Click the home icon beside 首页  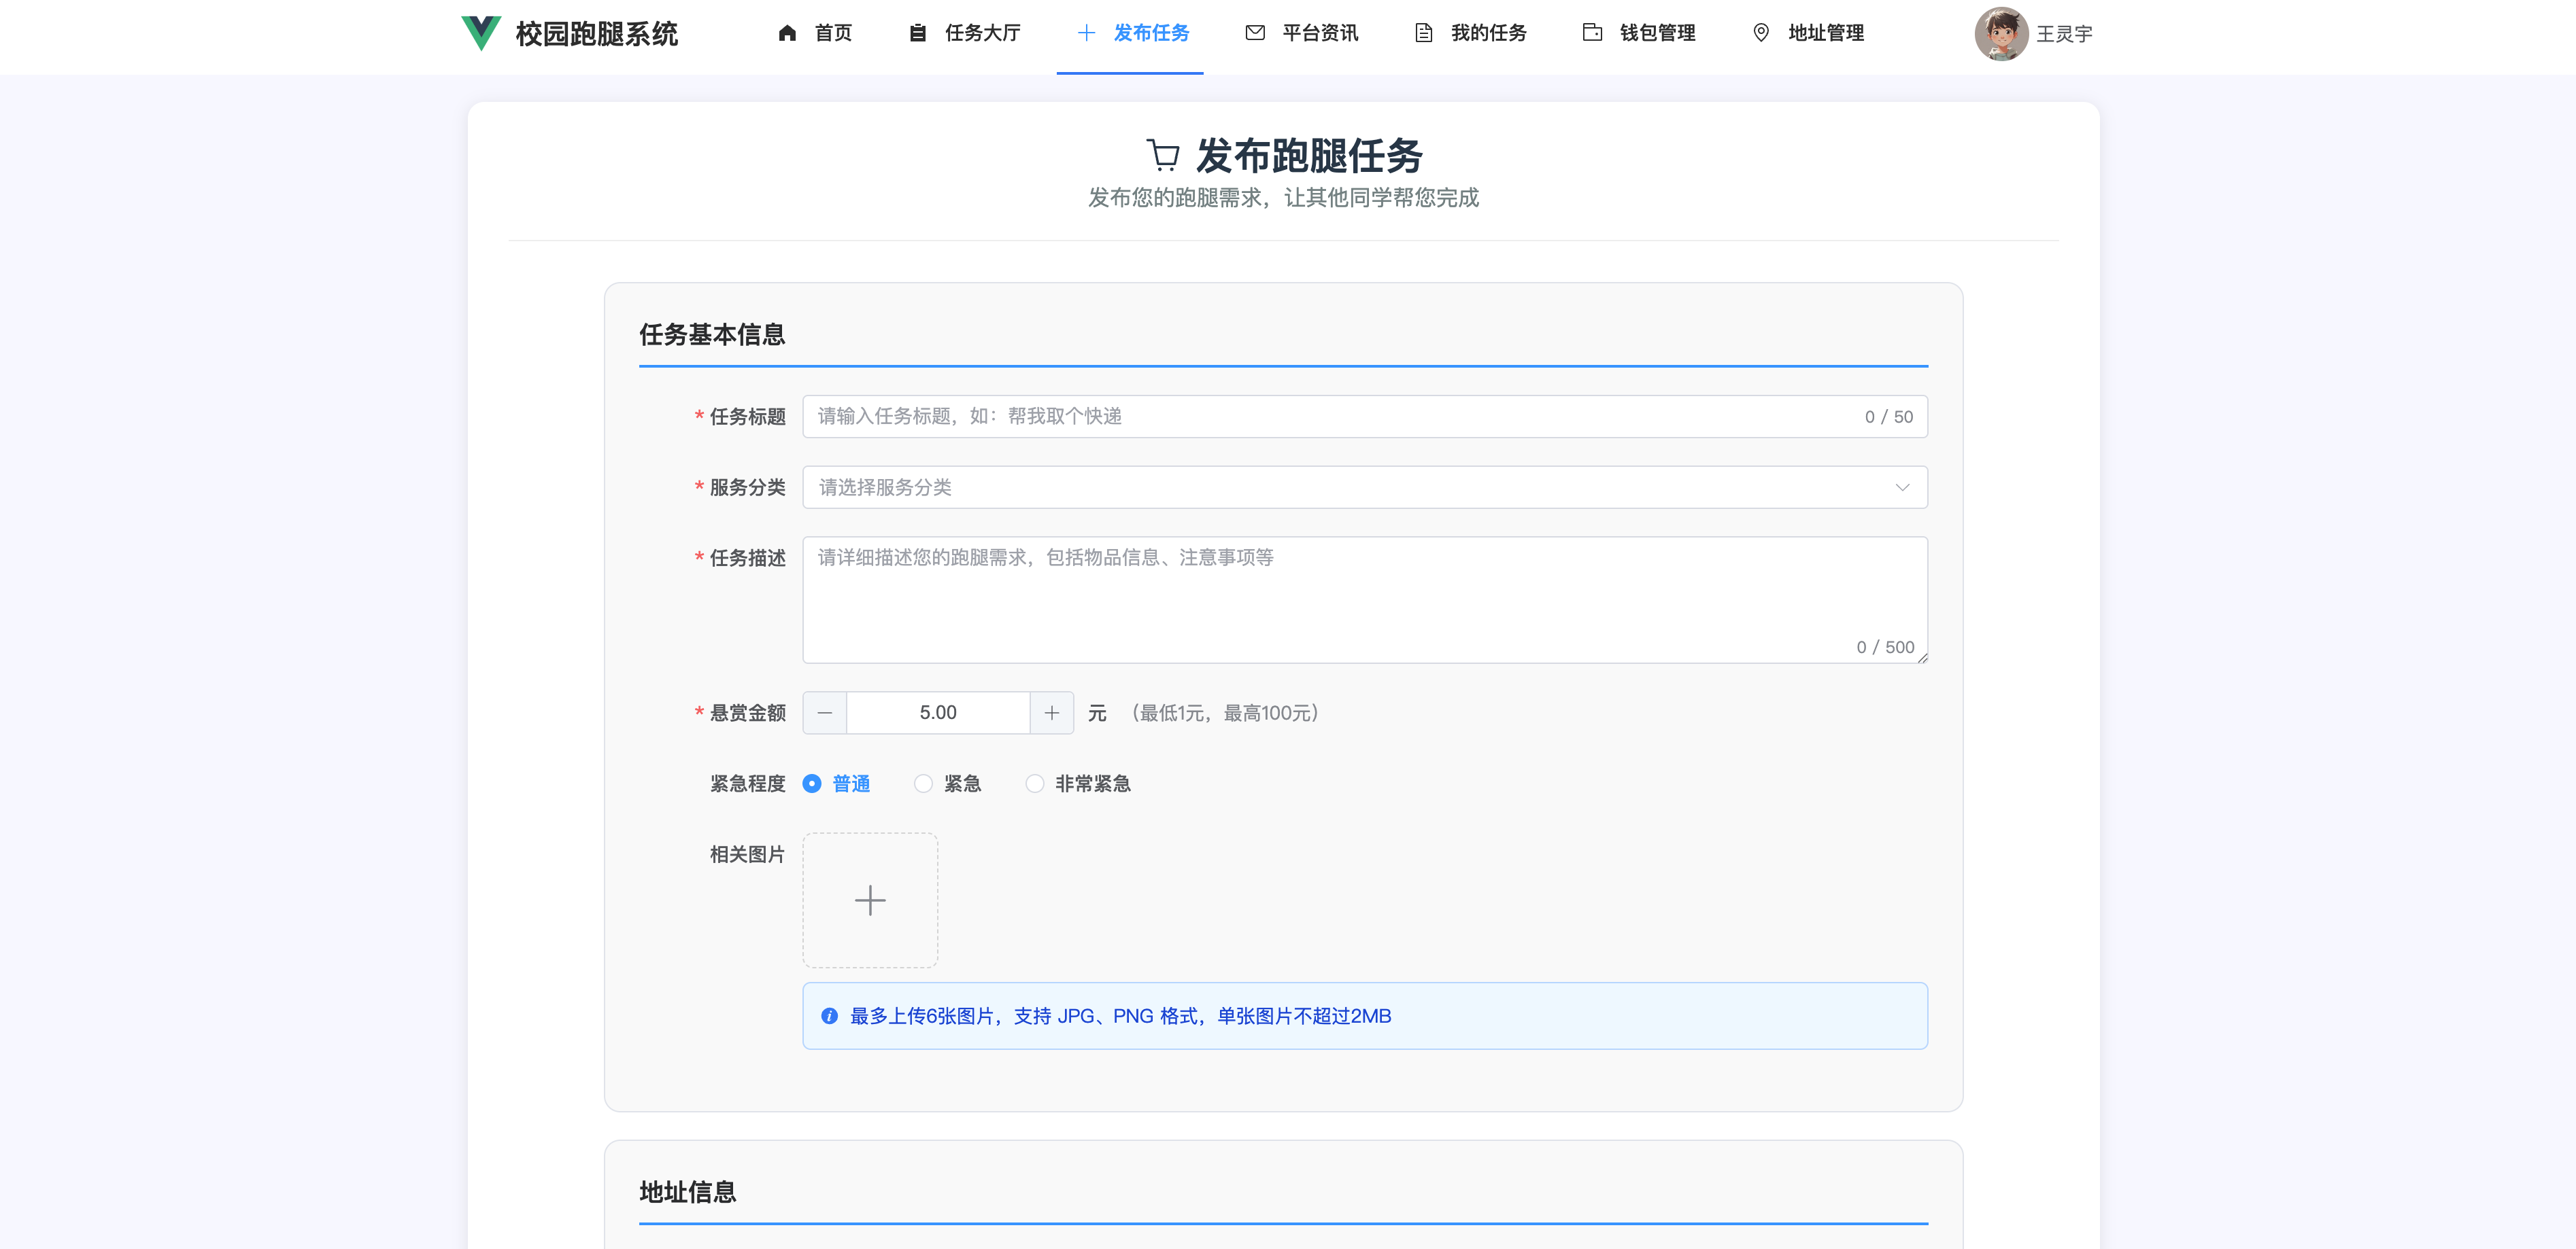click(787, 33)
